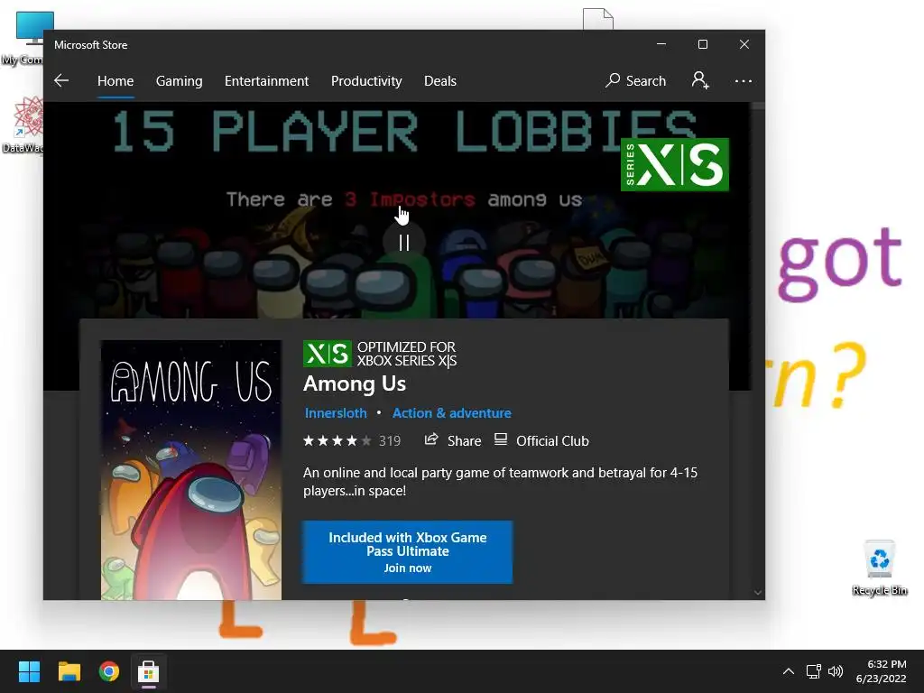Select the blank file icon on the desktop
This screenshot has width=924, height=693.
(x=598, y=19)
